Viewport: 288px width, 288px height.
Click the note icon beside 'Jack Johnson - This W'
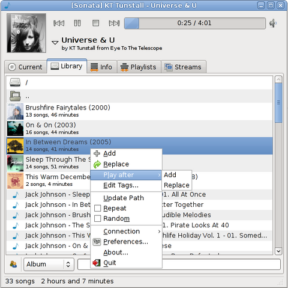point(16,236)
